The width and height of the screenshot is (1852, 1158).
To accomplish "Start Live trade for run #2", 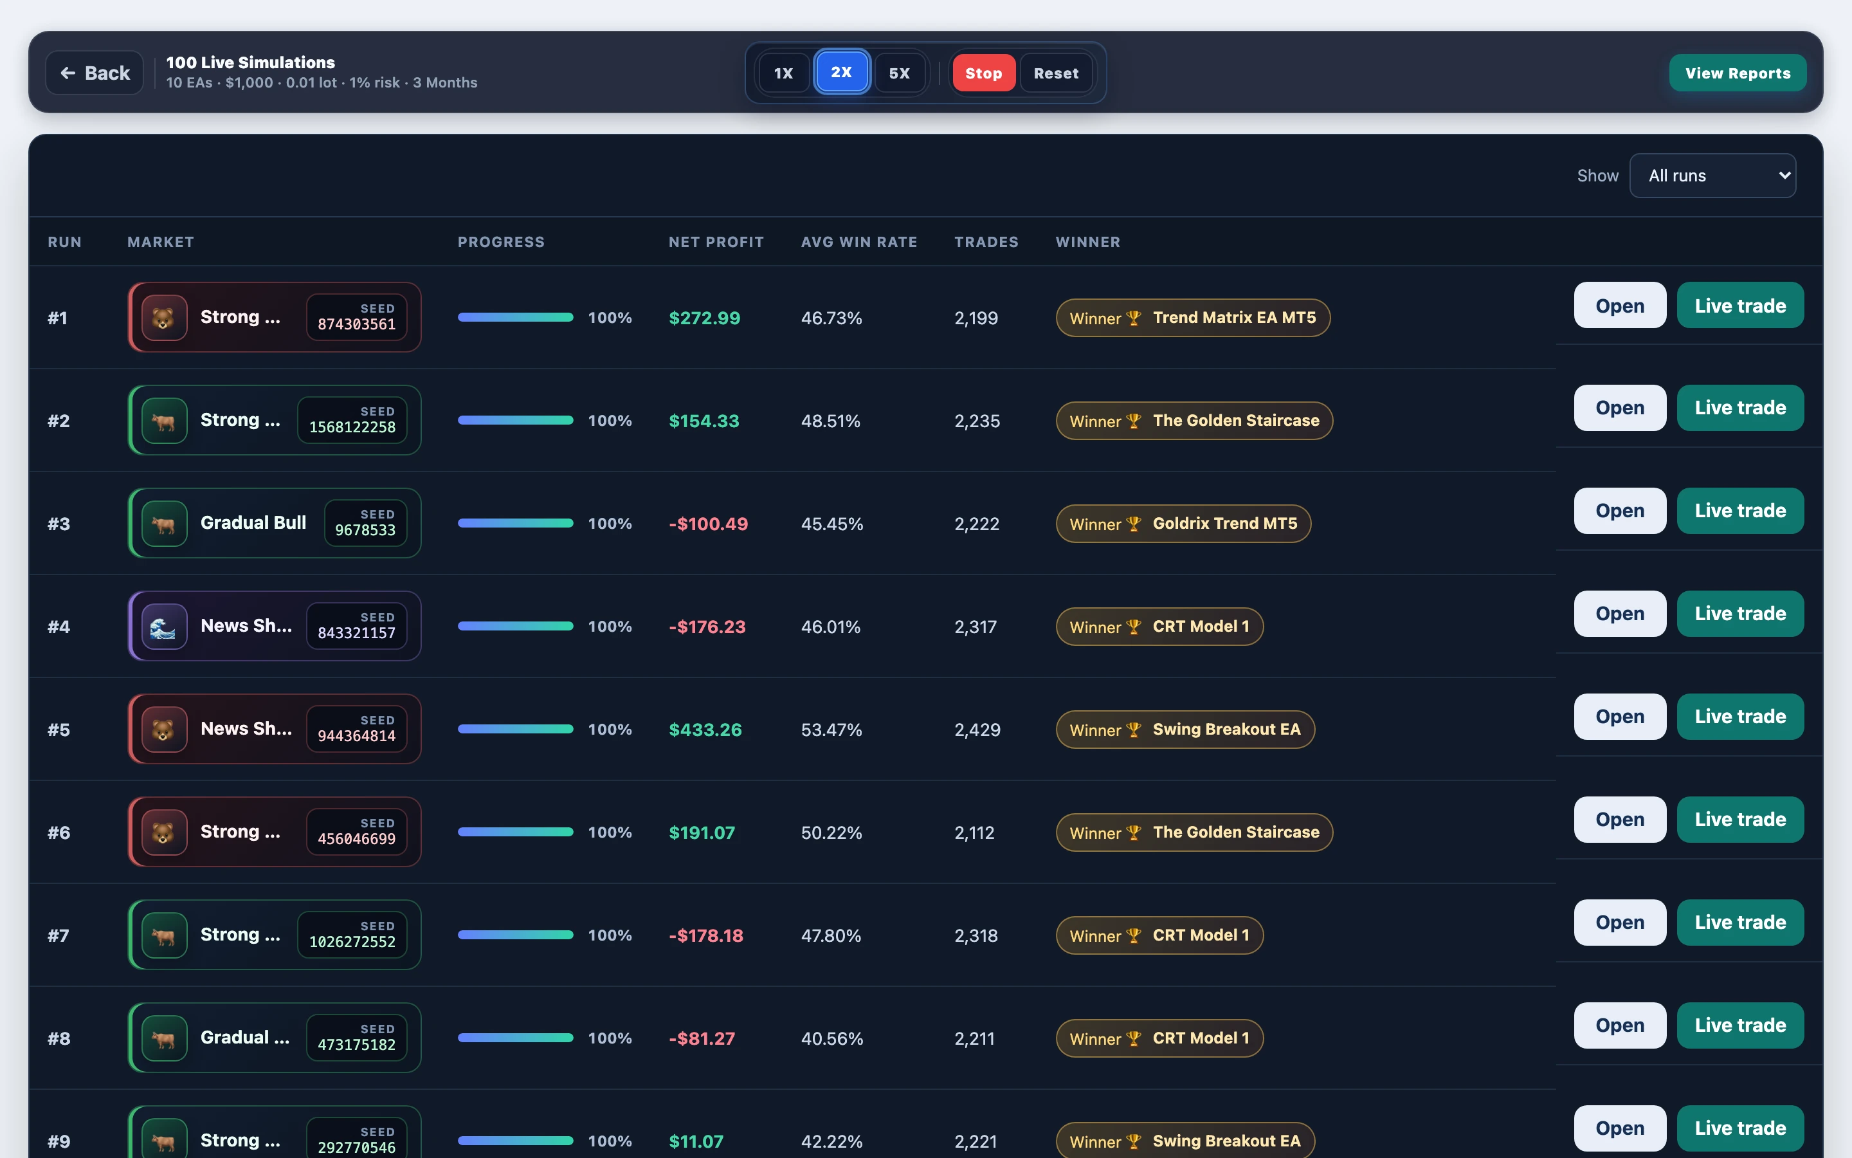I will point(1740,407).
